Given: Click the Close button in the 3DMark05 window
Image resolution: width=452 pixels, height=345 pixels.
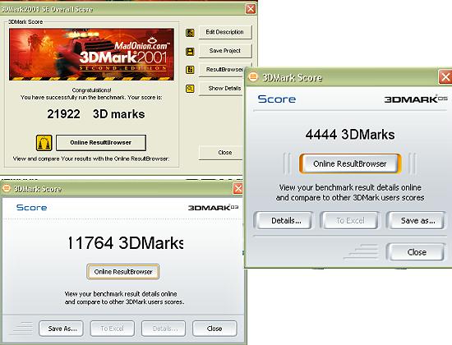Looking at the screenshot, I should pyautogui.click(x=417, y=252).
